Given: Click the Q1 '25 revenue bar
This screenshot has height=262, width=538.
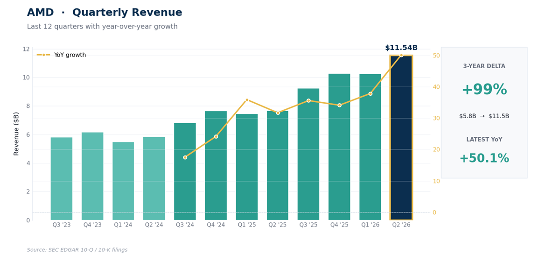Looking at the screenshot, I should point(247,167).
